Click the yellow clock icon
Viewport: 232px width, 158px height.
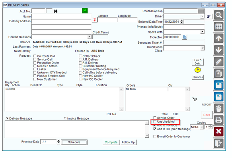(198, 70)
